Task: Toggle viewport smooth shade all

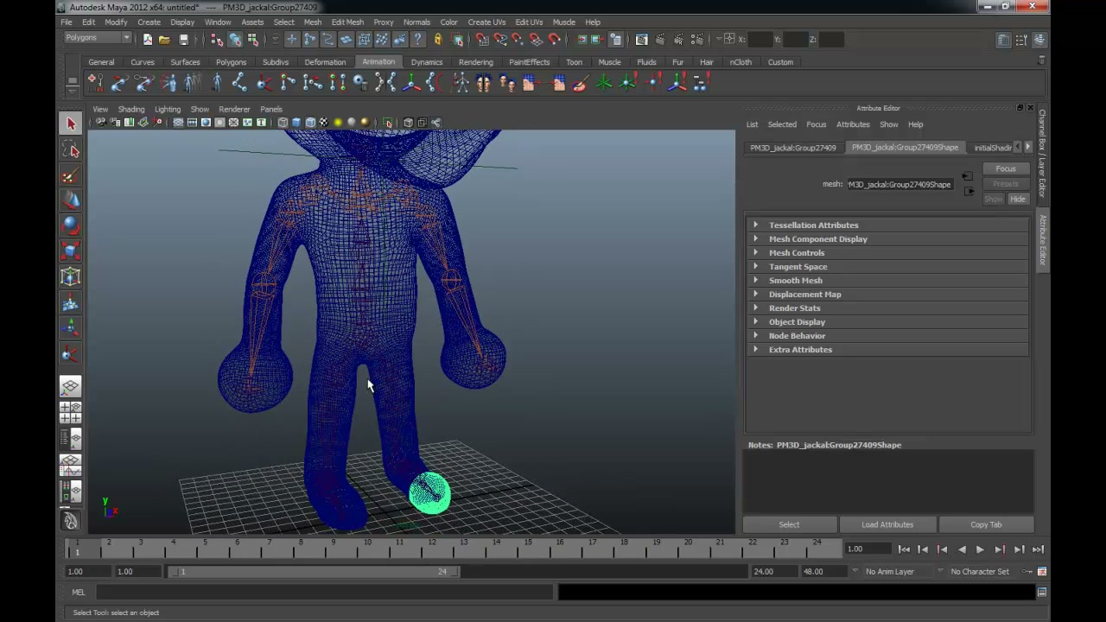Action: pyautogui.click(x=296, y=123)
